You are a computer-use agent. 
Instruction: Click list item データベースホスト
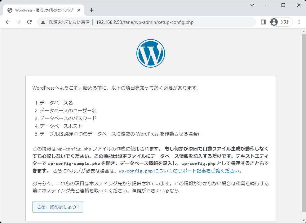coord(61,126)
